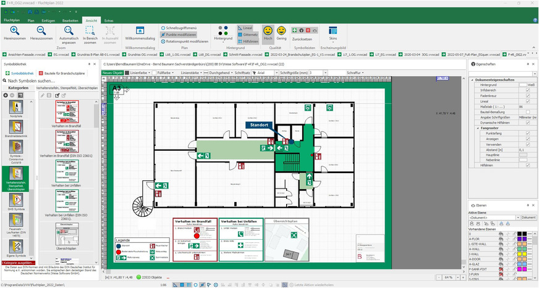The width and height of the screenshot is (539, 288).
Task: Switch to the Einfügen ribbon tab
Action: click(x=48, y=20)
